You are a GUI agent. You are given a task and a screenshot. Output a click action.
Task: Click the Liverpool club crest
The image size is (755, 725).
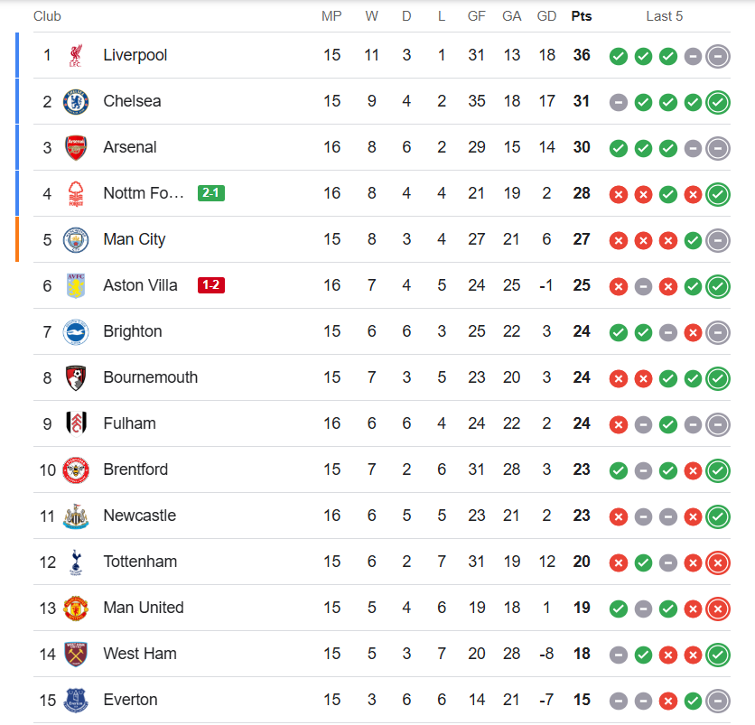click(x=76, y=55)
